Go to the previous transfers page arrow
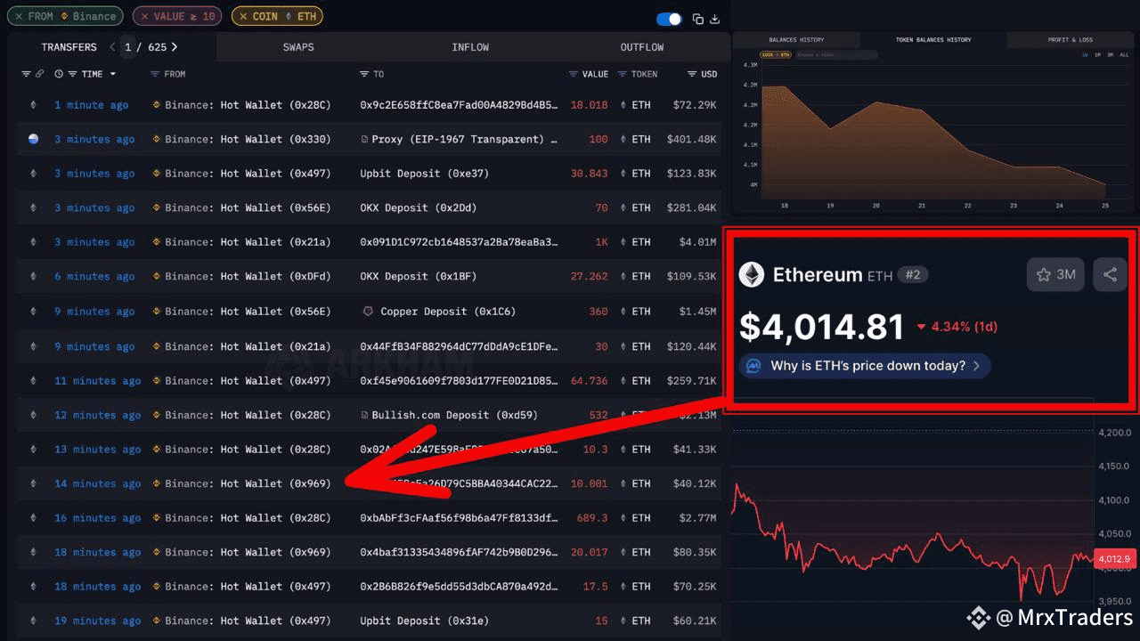 pyautogui.click(x=112, y=46)
